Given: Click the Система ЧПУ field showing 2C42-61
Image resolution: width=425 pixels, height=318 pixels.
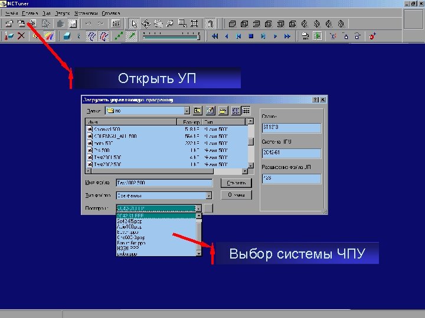Looking at the screenshot, I should [292, 153].
